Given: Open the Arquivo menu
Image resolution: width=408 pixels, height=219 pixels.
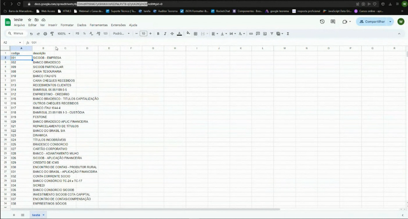Looking at the screenshot, I should 19,25.
